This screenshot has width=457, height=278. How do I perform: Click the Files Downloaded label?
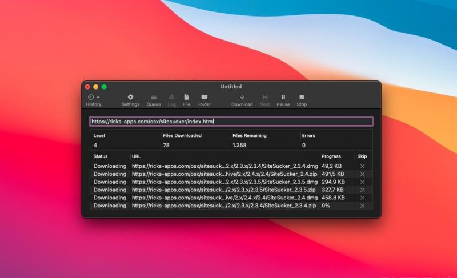(x=182, y=135)
